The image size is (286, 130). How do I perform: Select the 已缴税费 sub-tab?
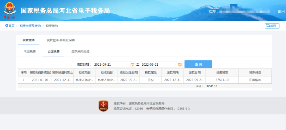(53, 51)
